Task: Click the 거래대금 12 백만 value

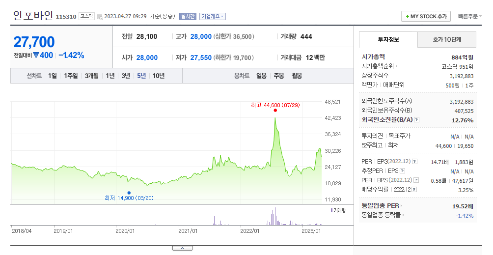Action: tap(315, 57)
